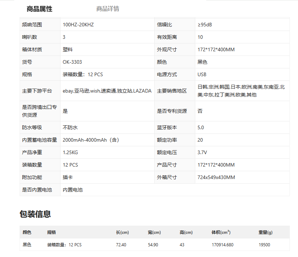Click the 100HZ-20KHZ frequency range value
Screen dimensions: 298x257
pos(78,25)
